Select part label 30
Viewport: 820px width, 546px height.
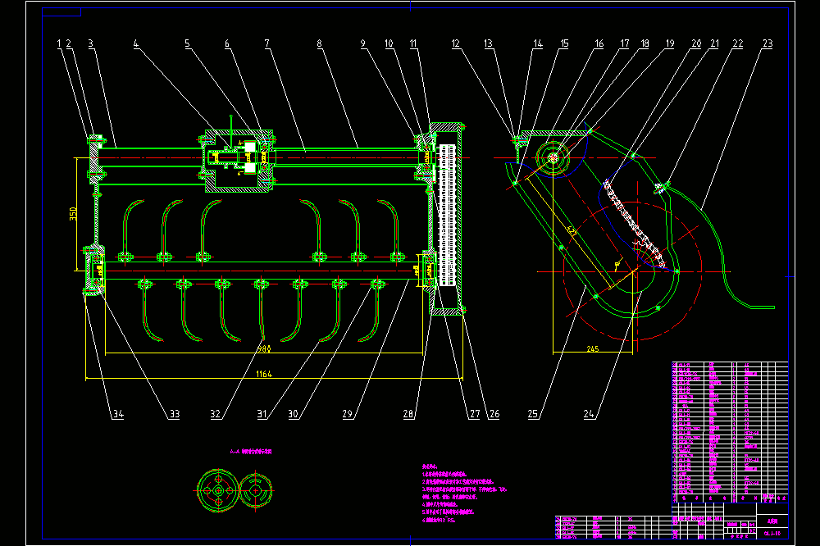[294, 414]
